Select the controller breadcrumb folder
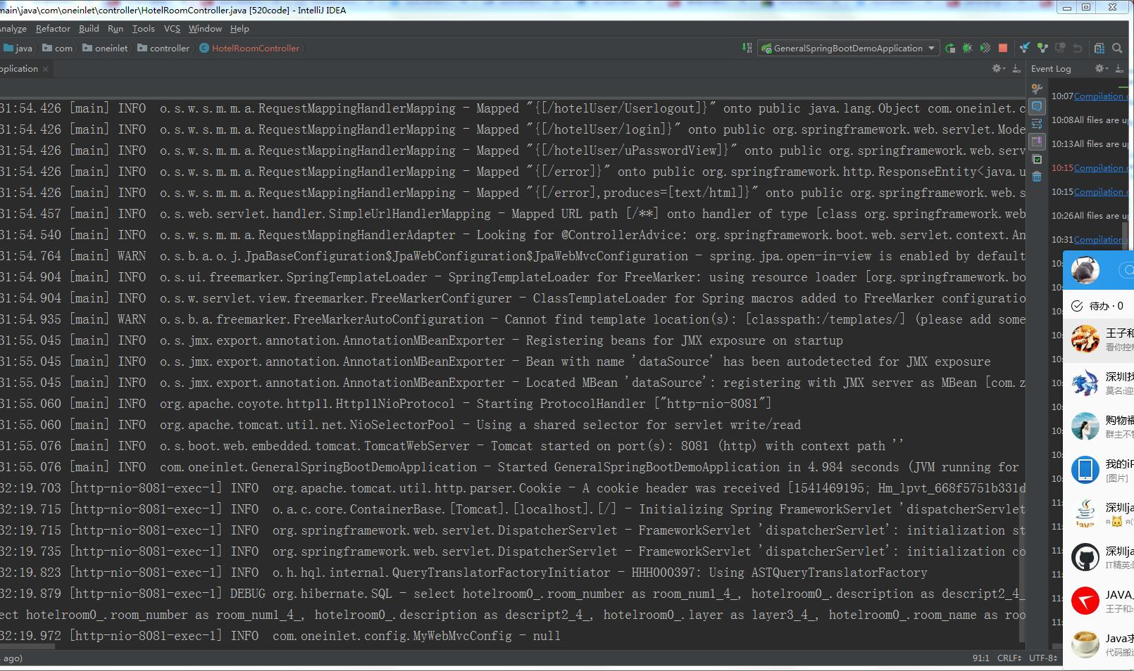 163,49
